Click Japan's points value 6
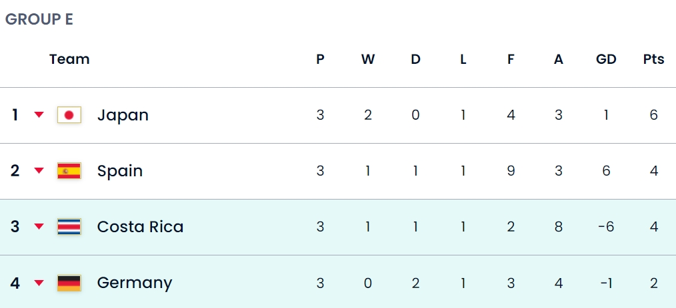Viewport: 676px width, 308px height. 653,115
